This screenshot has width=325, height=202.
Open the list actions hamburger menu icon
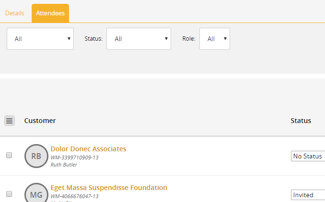[10, 121]
